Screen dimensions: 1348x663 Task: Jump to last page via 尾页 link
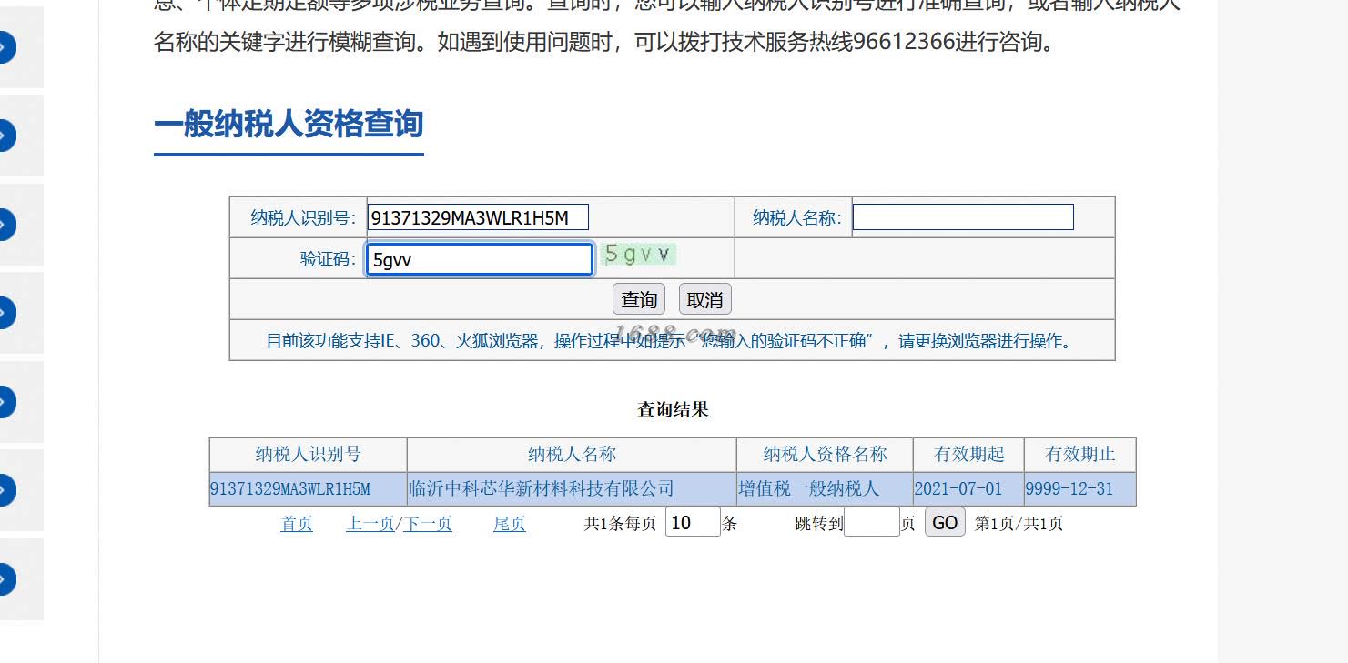pos(510,524)
